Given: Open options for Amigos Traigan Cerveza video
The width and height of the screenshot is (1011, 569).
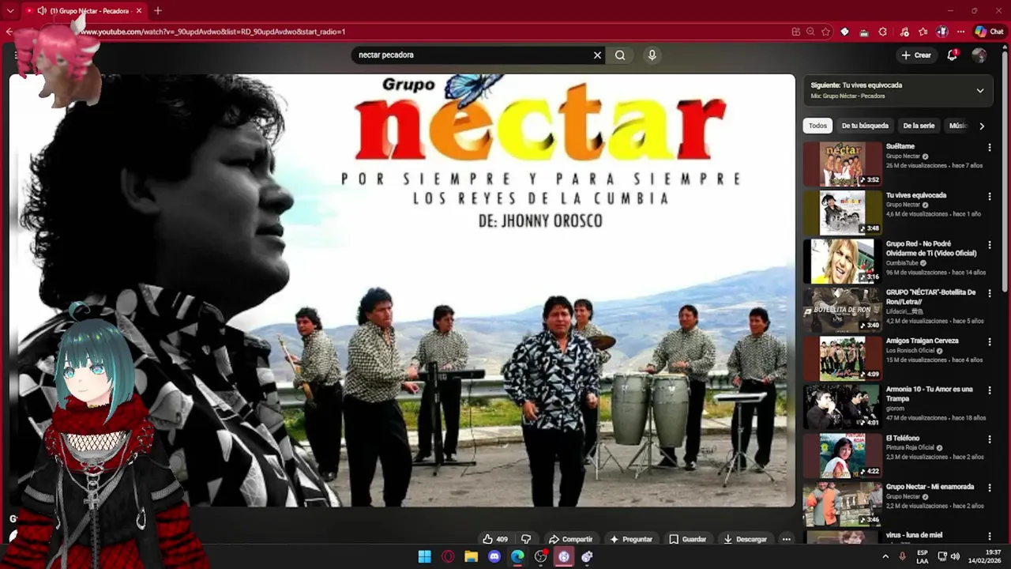Looking at the screenshot, I should [x=990, y=341].
